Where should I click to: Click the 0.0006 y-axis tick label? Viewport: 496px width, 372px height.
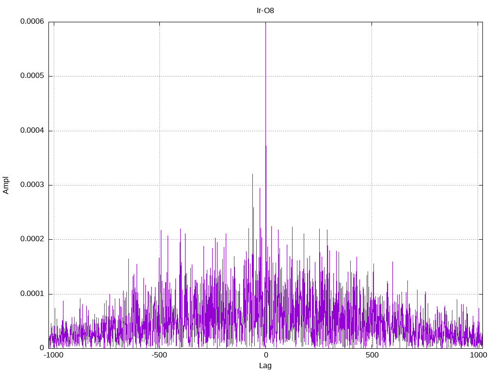32,21
